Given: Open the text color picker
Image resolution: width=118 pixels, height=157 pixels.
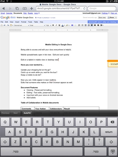Looking at the screenshot, I should tap(63, 25).
